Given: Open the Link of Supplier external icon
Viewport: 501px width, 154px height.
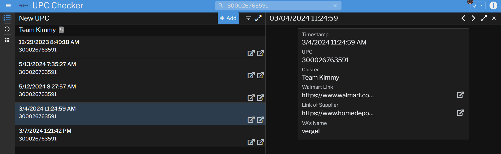Looking at the screenshot, I should pos(460,113).
